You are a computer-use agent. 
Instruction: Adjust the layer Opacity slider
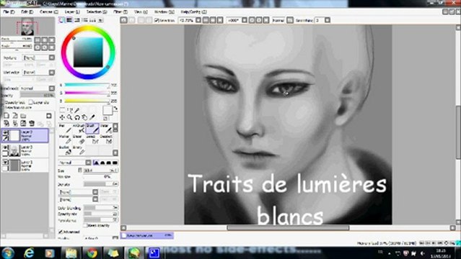38,96
